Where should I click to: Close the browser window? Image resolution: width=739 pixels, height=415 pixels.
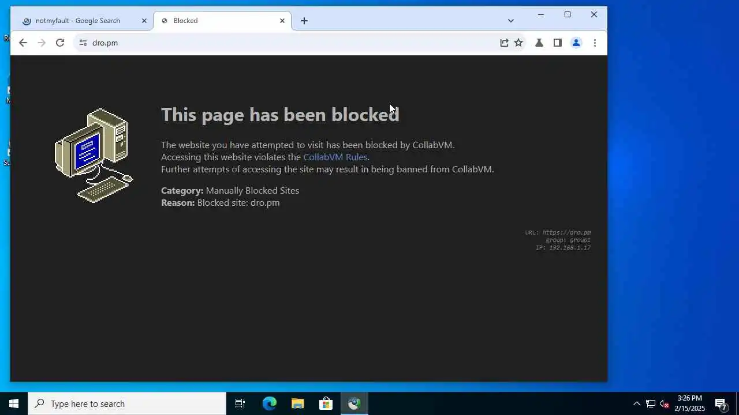click(x=594, y=14)
